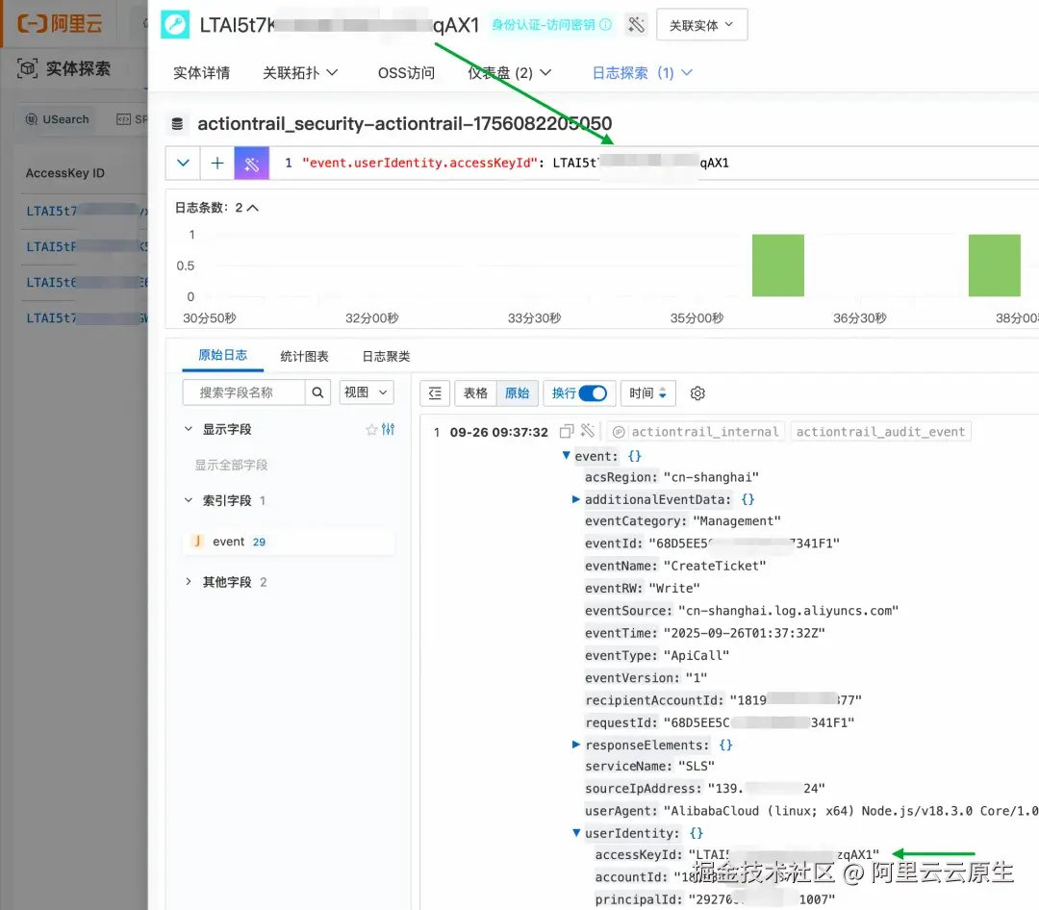Screen dimensions: 1039x910
Task: Click the purple AI wand button
Action: pos(252,163)
